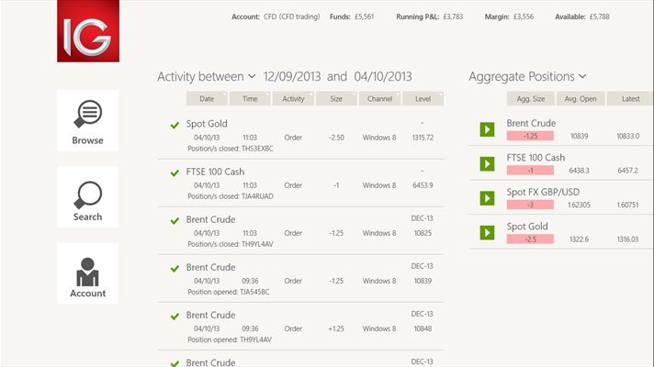Click green checkmark on FTSE 100 Cash activity
This screenshot has width=654, height=367.
pos(175,172)
